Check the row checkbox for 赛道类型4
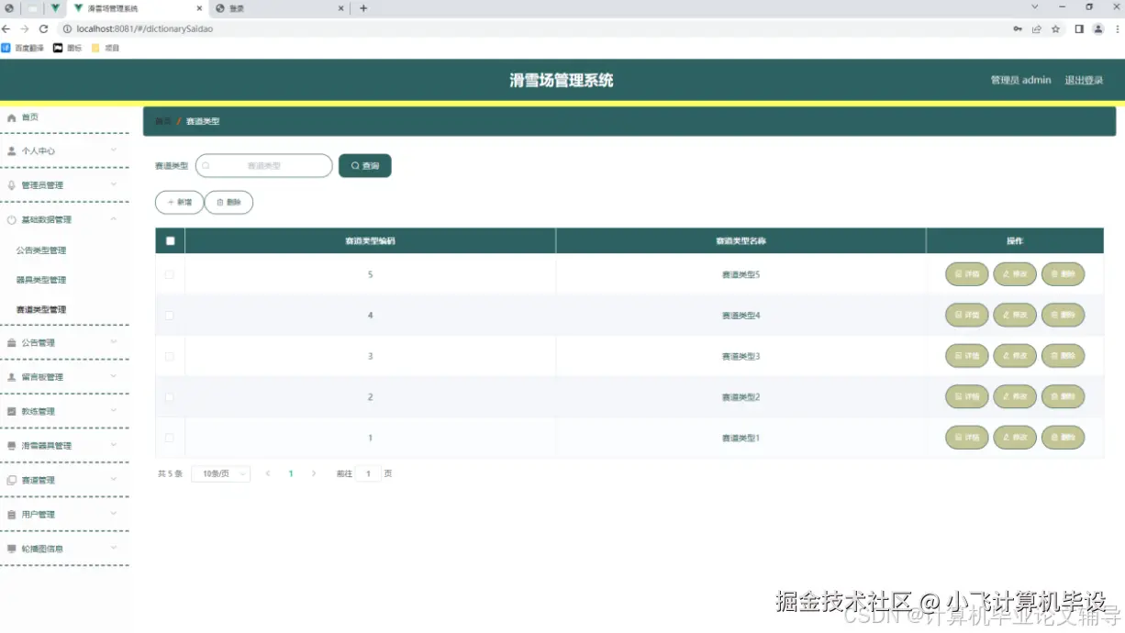Image resolution: width=1125 pixels, height=633 pixels. point(169,315)
